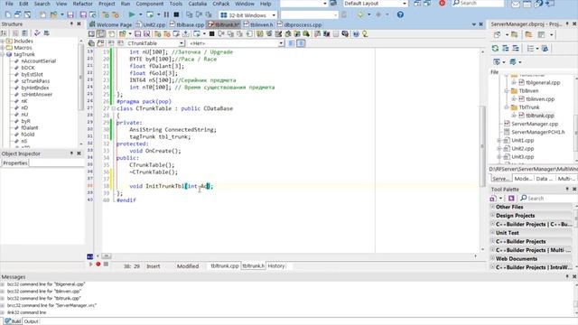578x325 pixels.
Task: Expand the Web Documents palette category
Action: [x=493, y=258]
